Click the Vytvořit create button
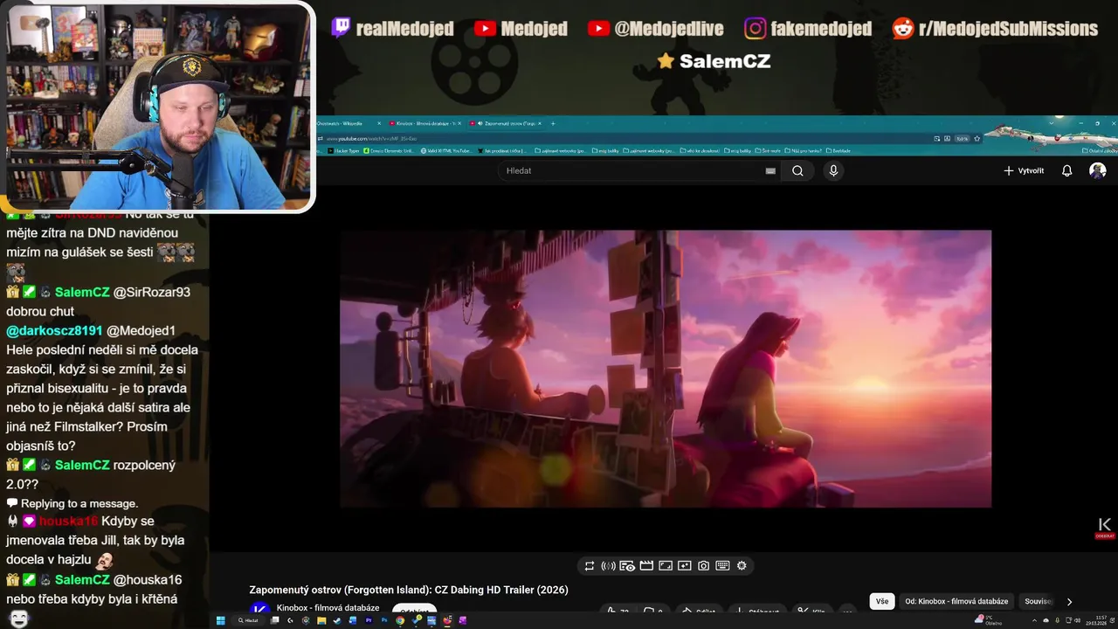 pos(1024,170)
